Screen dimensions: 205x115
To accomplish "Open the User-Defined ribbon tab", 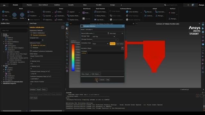I will (43, 5).
